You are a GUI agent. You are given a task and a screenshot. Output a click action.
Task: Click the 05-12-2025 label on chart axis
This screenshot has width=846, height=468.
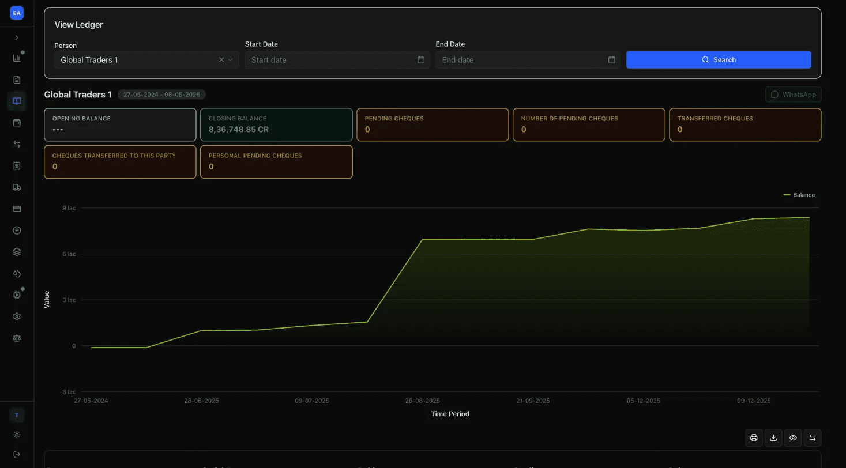pos(644,401)
